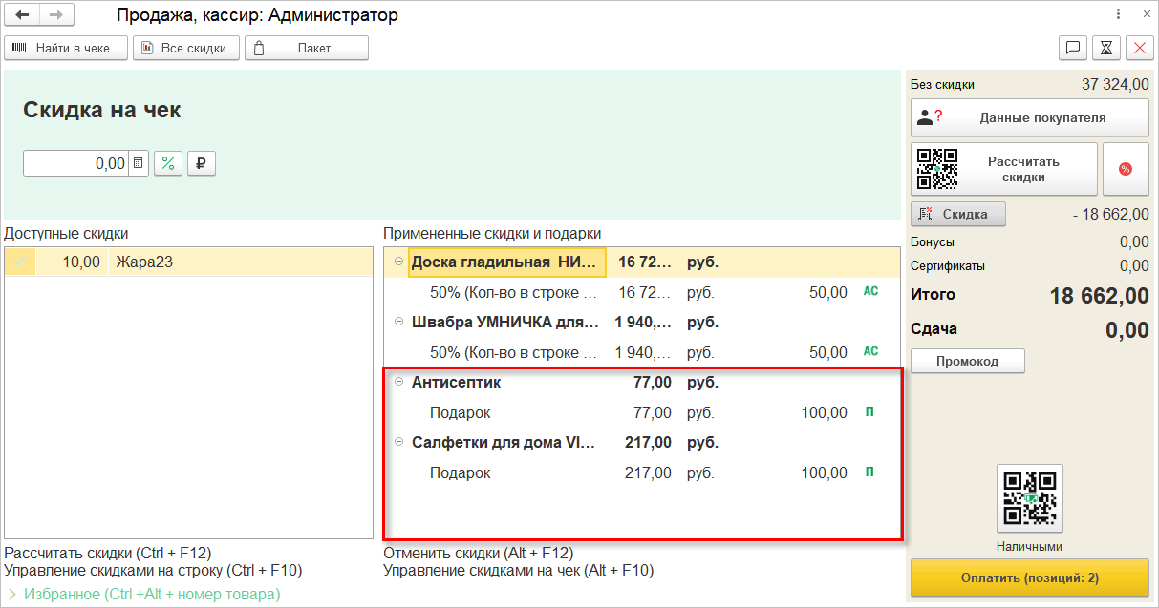Go back with the left arrow

click(21, 15)
